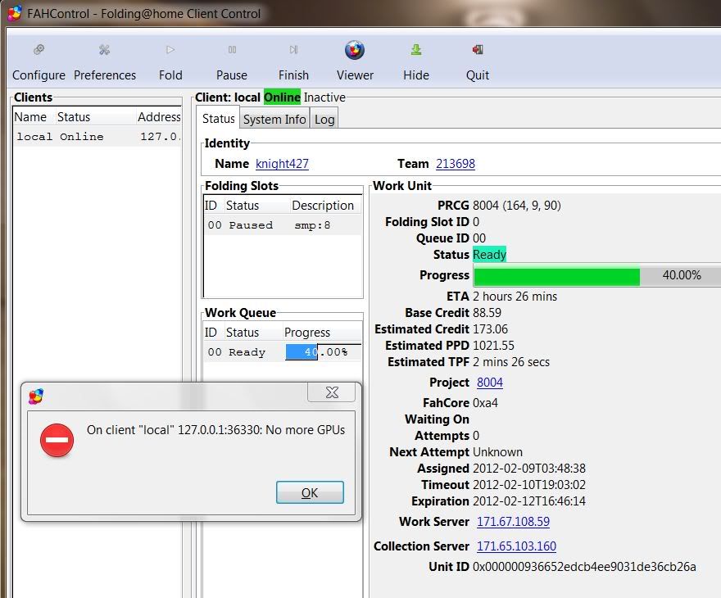This screenshot has height=598, width=721.
Task: Click the Timeout timestamp 2012-02-10T19:03:02
Action: pos(529,485)
